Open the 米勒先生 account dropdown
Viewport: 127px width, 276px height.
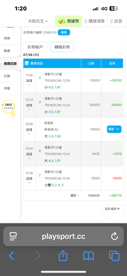pyautogui.click(x=38, y=21)
